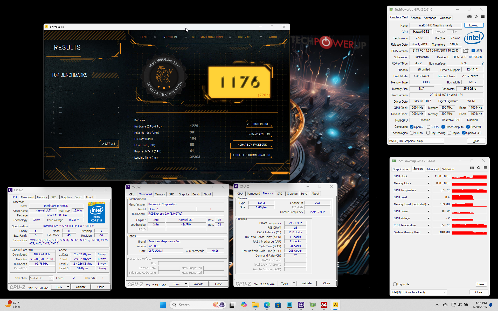This screenshot has width=498, height=311.
Task: Click the Lookup button in GPU-Z
Action: [x=474, y=25]
